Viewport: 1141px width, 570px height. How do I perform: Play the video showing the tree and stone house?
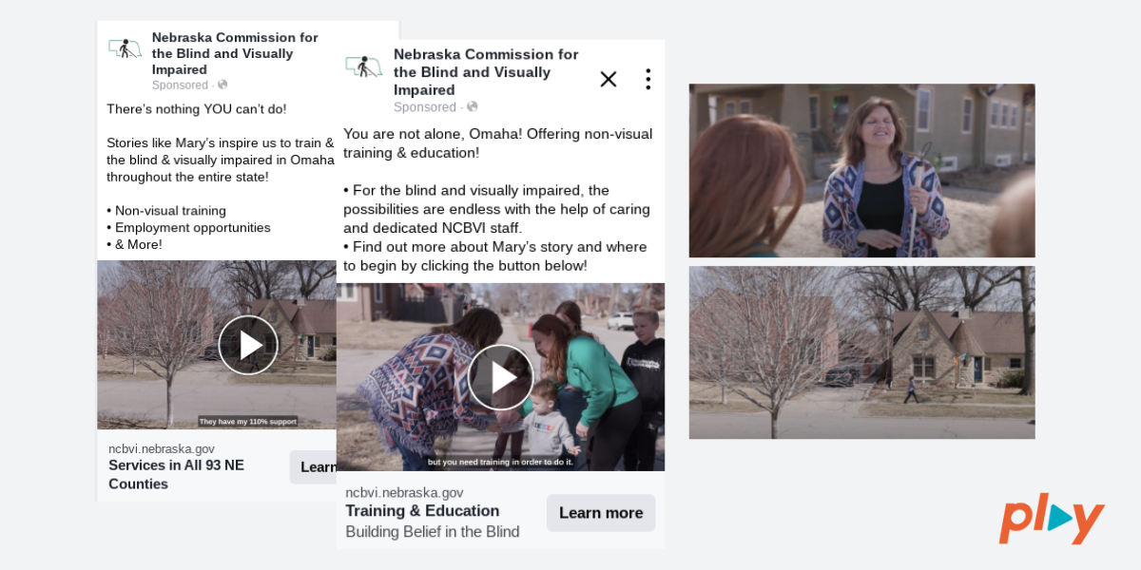pyautogui.click(x=248, y=345)
